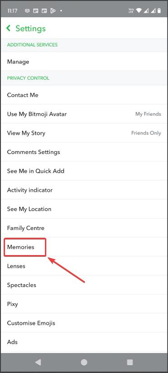Change Use My Bitmoji Avatar setting
The width and height of the screenshot is (168, 373).
(x=84, y=114)
